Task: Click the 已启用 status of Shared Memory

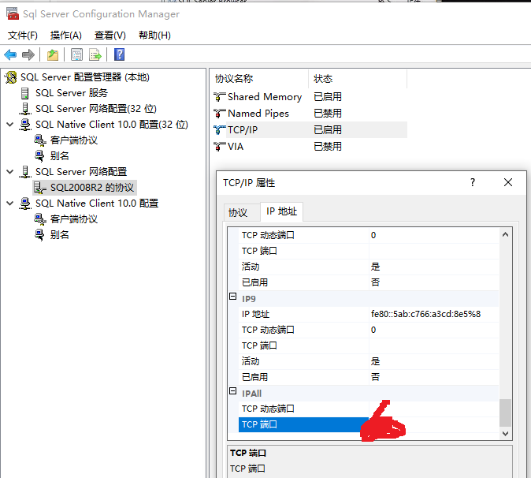Action: (328, 97)
